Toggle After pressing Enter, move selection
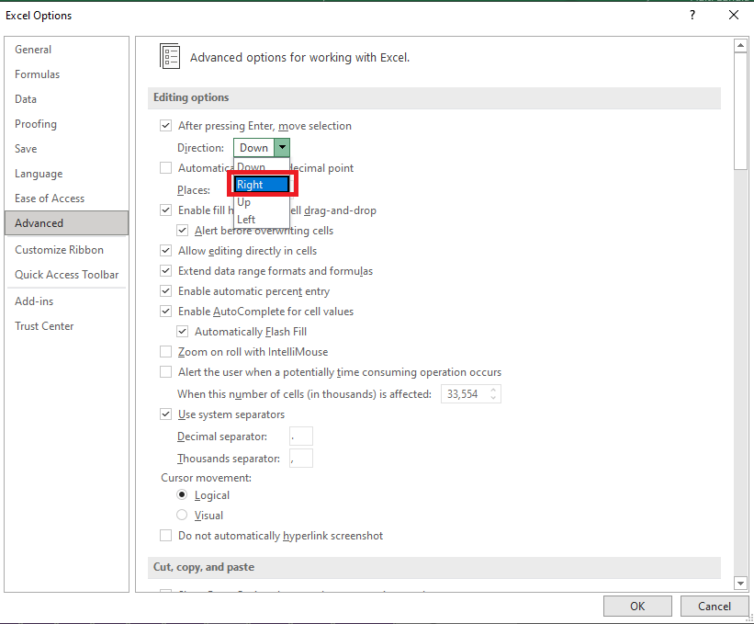 click(x=166, y=126)
